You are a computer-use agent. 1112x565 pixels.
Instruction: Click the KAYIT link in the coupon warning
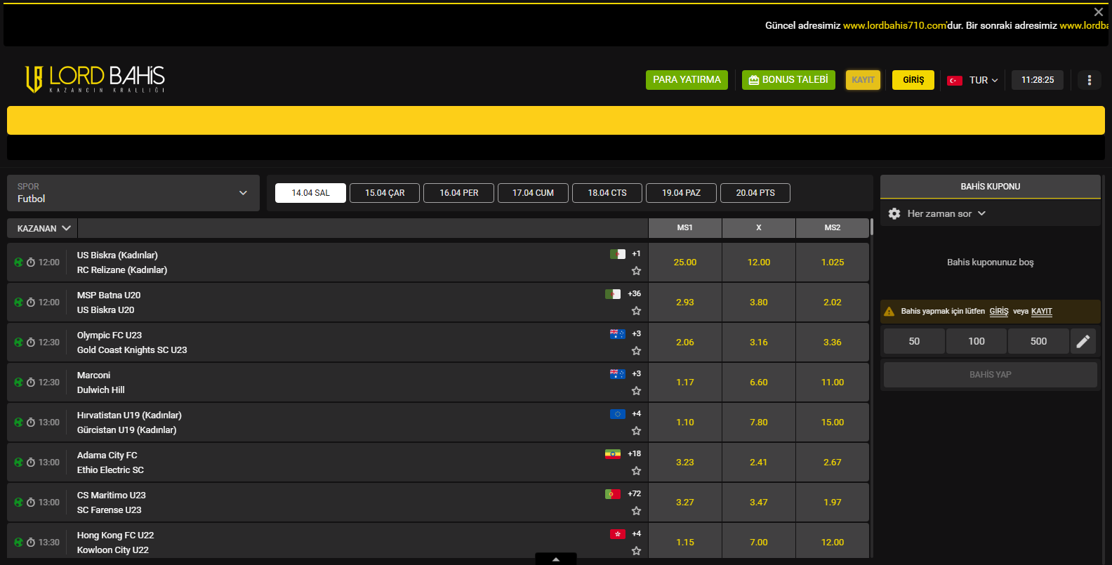tap(1042, 312)
